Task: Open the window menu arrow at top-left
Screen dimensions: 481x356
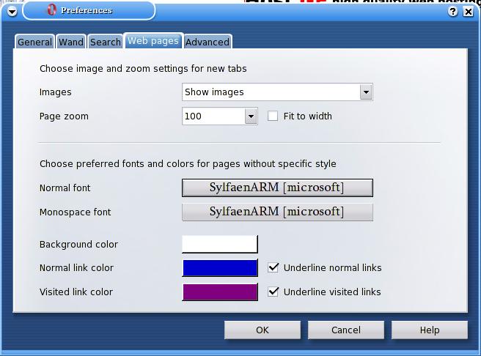Action: point(12,11)
